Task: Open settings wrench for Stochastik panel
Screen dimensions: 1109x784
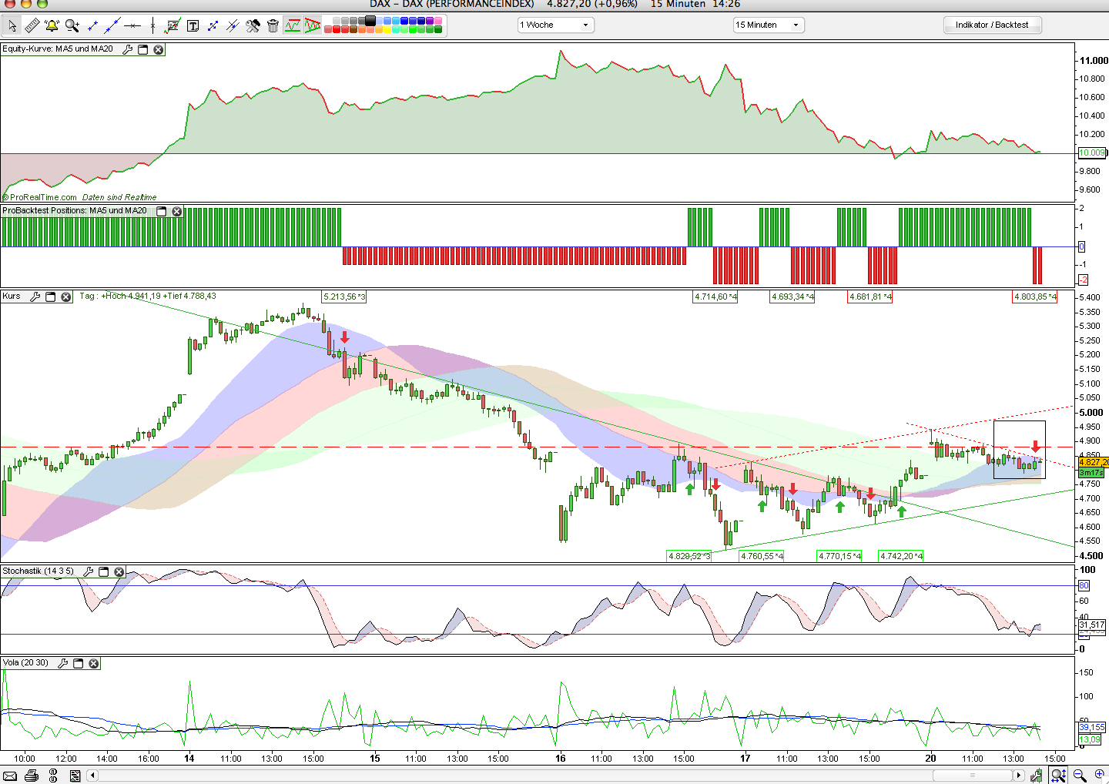Action: pyautogui.click(x=89, y=571)
